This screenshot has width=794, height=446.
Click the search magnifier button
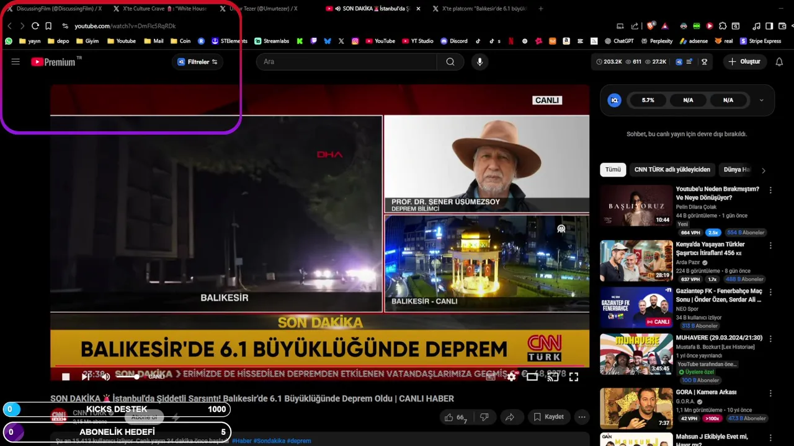pyautogui.click(x=450, y=62)
